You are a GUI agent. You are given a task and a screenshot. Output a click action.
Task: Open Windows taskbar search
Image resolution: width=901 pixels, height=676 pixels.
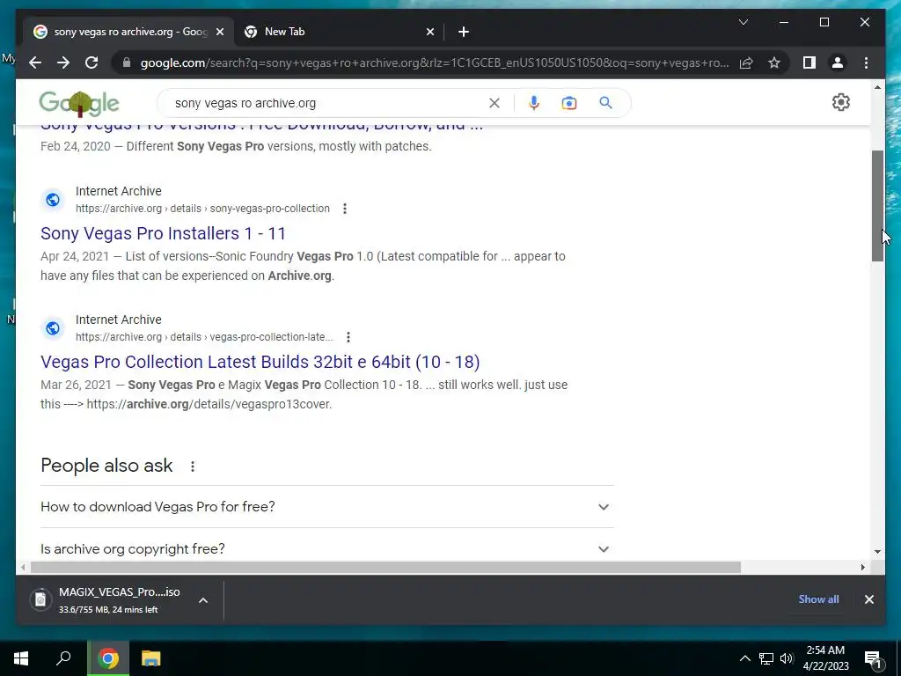click(x=63, y=658)
